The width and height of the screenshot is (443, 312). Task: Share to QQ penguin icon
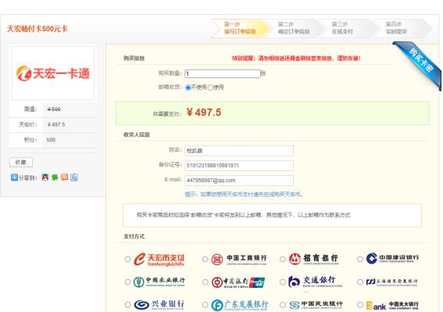click(45, 178)
